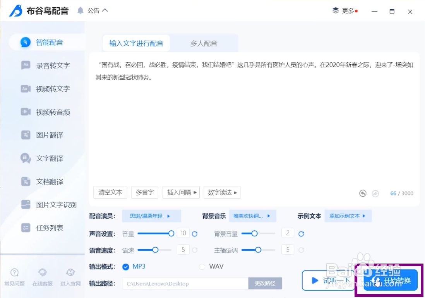This screenshot has width=425, height=298.
Task: Click the 布谷鸟配音 bird logo
Action: [16, 11]
